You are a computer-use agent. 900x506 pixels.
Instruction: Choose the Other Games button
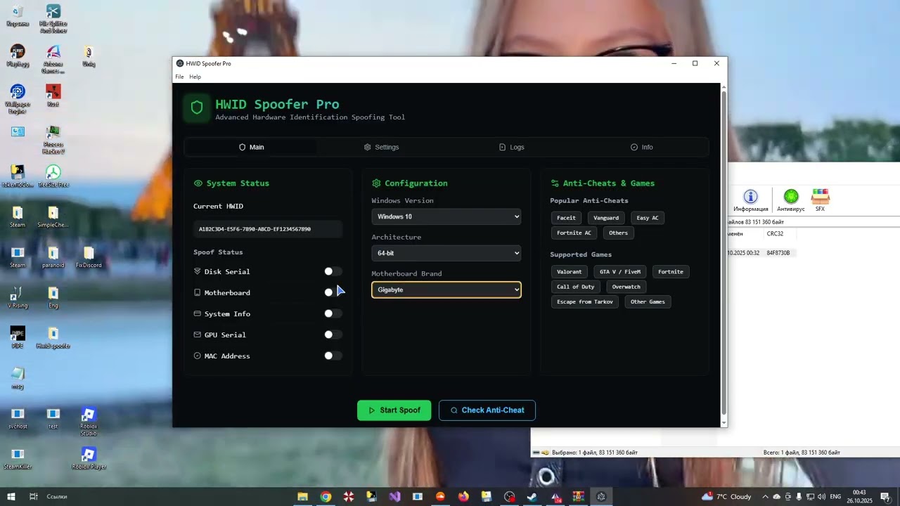(x=648, y=301)
